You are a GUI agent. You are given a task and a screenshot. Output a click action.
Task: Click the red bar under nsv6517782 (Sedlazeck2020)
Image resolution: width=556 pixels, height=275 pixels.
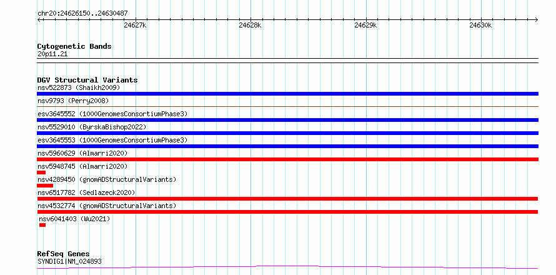tap(287, 199)
